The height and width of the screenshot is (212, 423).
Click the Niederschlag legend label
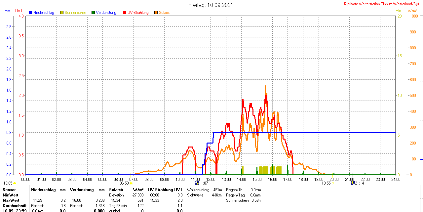(44, 13)
